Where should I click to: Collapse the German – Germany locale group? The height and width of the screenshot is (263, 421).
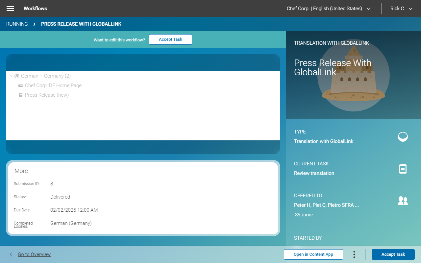click(x=12, y=76)
